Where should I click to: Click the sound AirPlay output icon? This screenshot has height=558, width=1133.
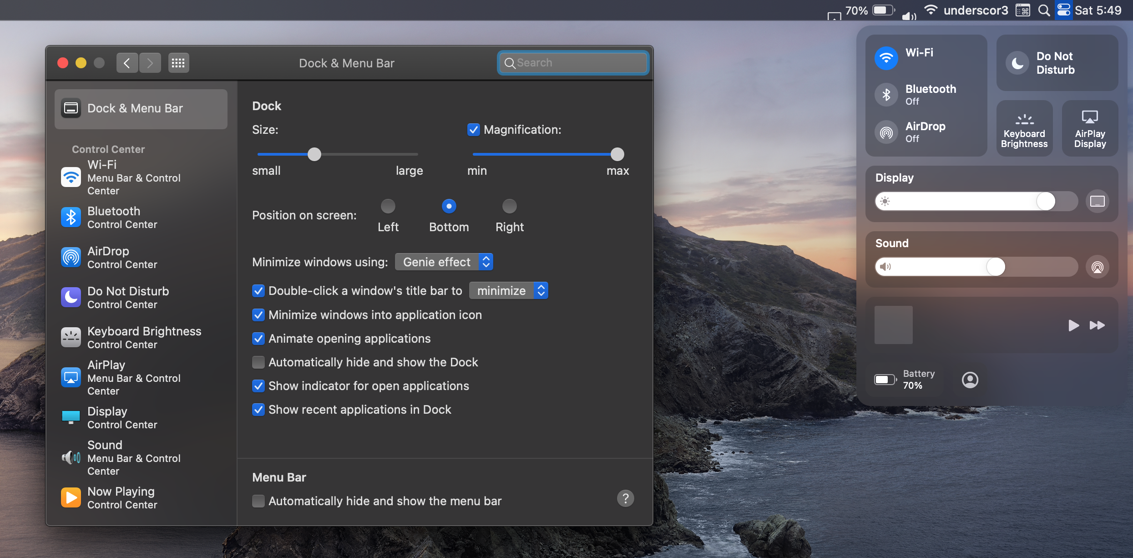coord(1097,267)
